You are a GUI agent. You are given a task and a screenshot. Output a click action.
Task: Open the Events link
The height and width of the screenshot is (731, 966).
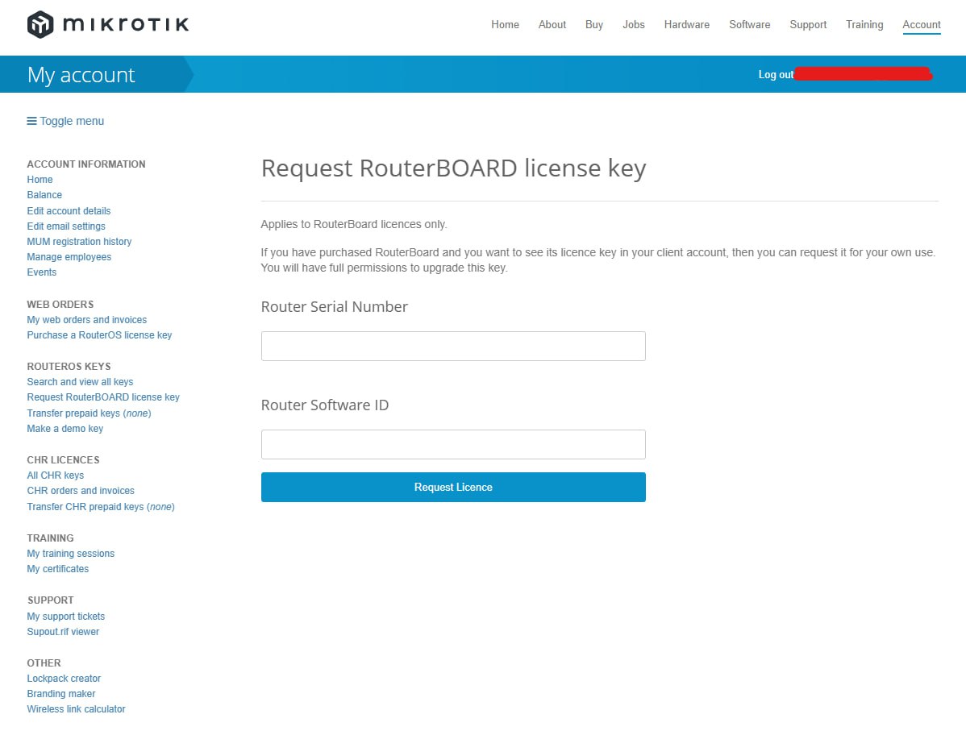pyautogui.click(x=41, y=272)
